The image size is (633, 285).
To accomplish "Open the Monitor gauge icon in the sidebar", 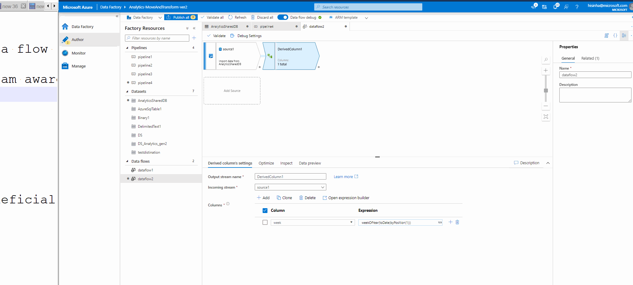I will 65,53.
